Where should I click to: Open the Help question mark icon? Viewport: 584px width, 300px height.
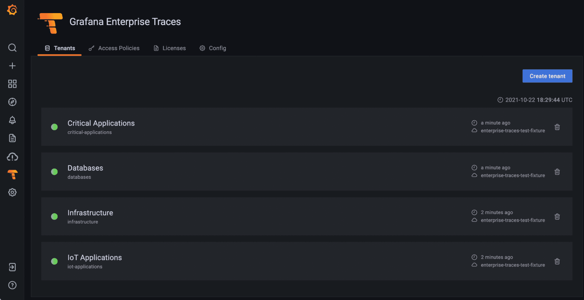12,285
